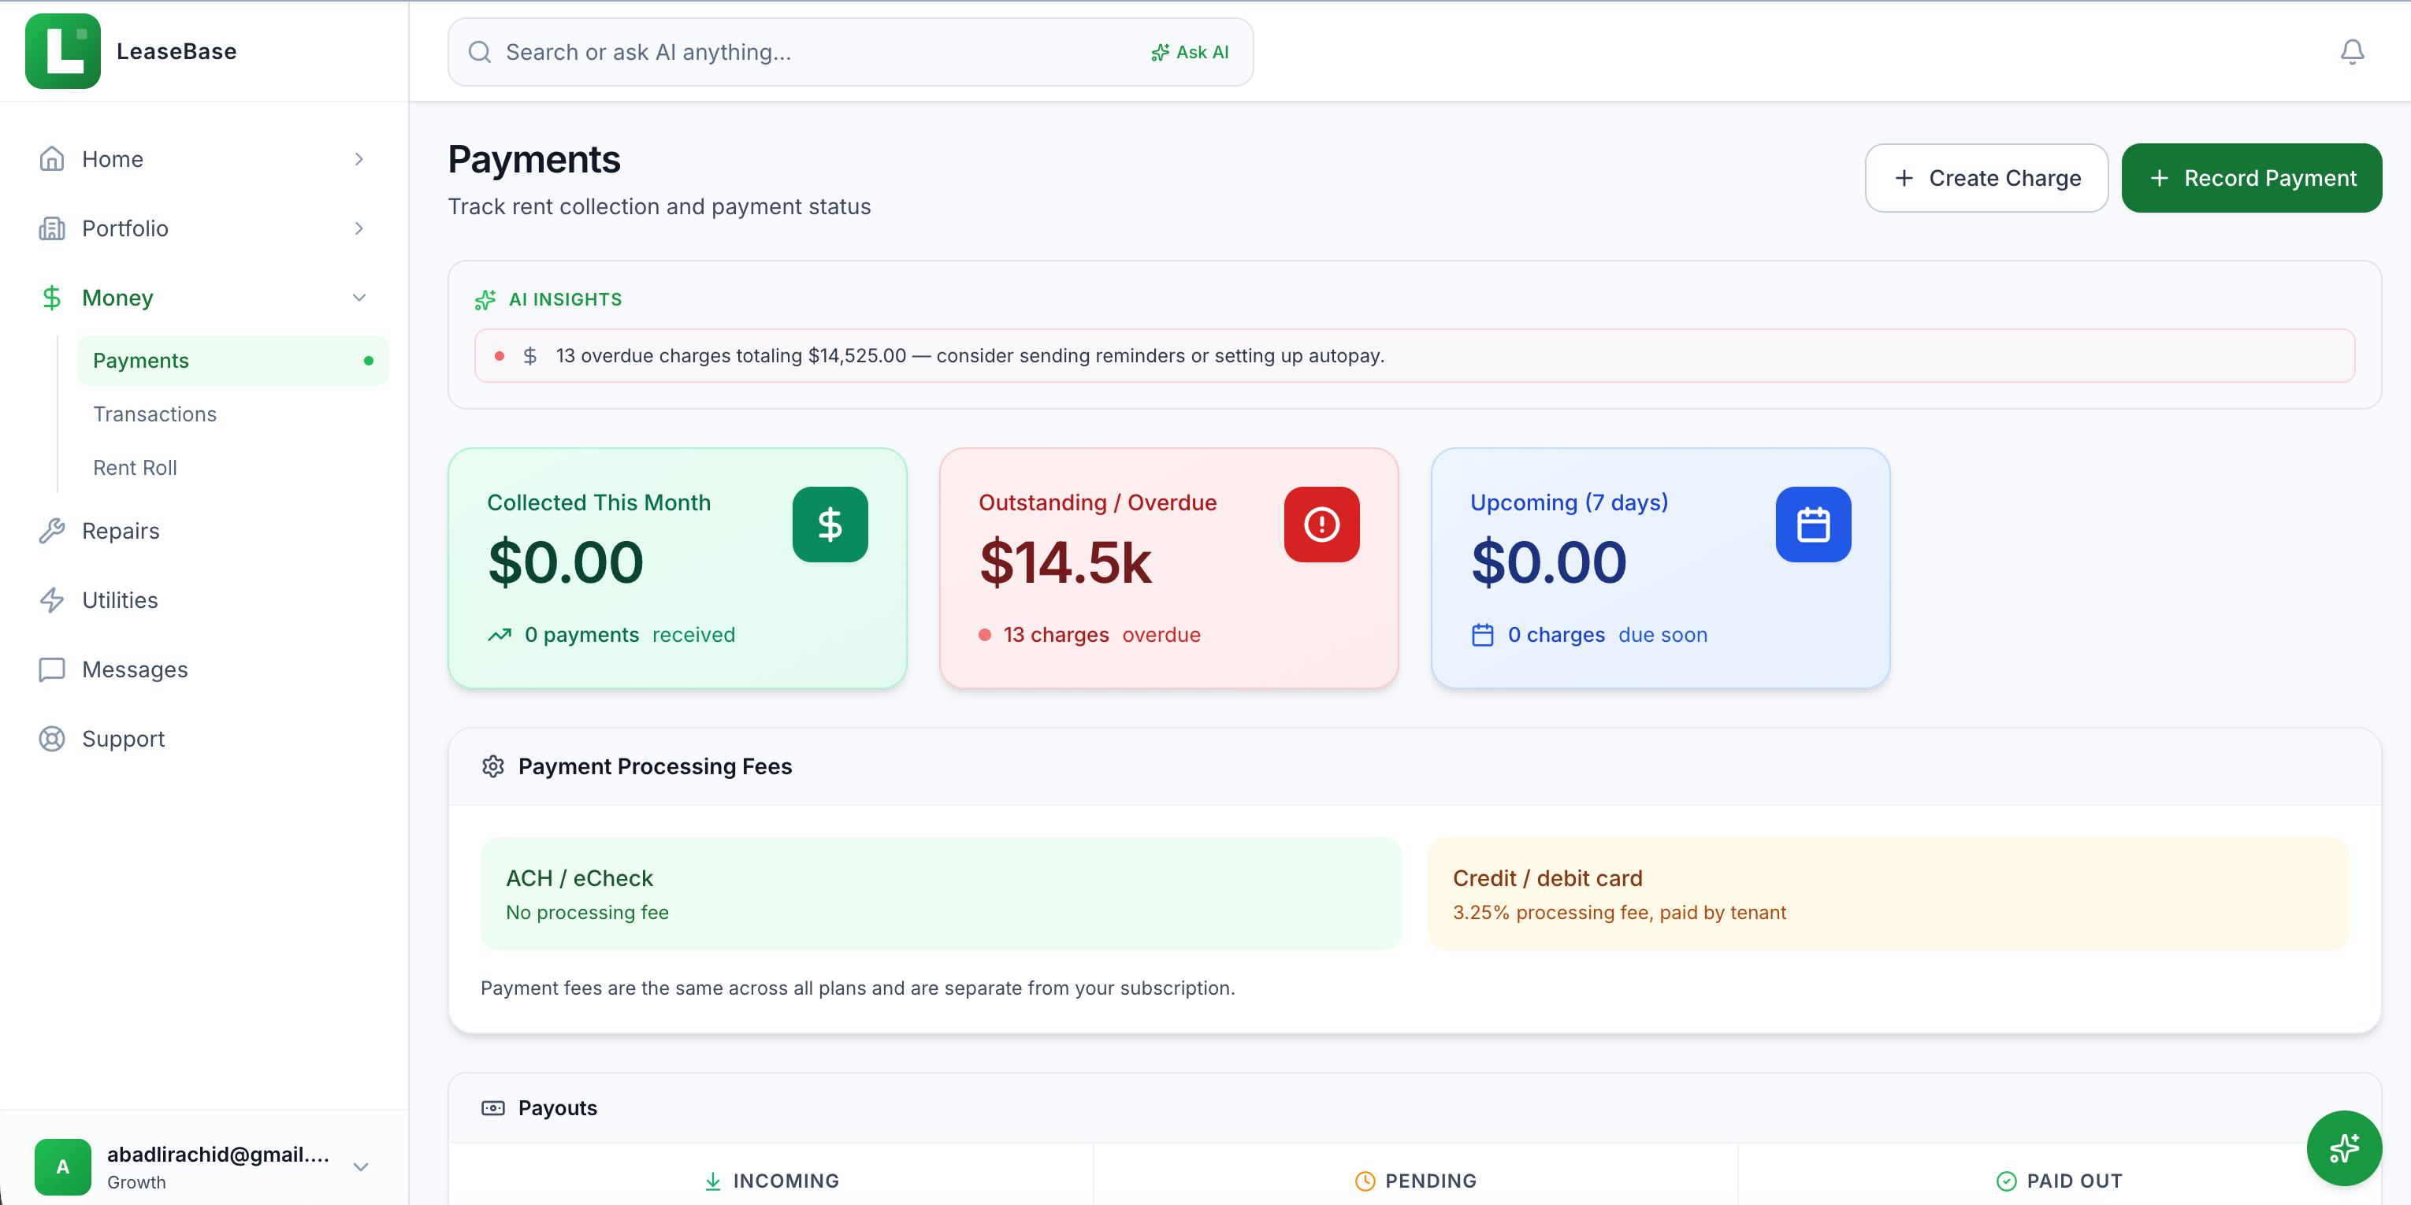
Task: Click the LeaseBase logo icon
Action: pos(63,51)
